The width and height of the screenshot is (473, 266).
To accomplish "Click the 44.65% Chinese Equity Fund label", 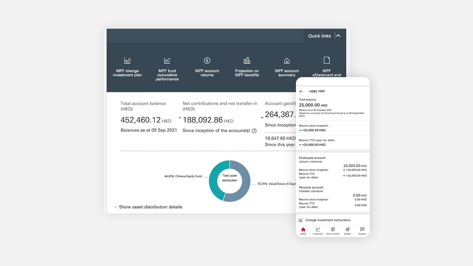I will pyautogui.click(x=183, y=176).
